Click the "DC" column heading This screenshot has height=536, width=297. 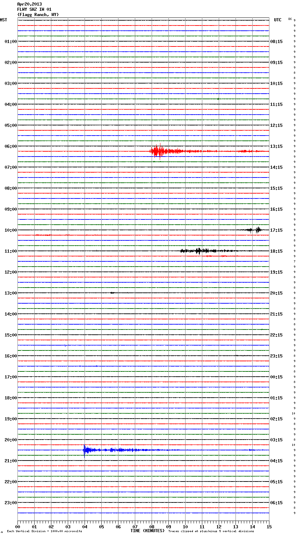coord(290,19)
